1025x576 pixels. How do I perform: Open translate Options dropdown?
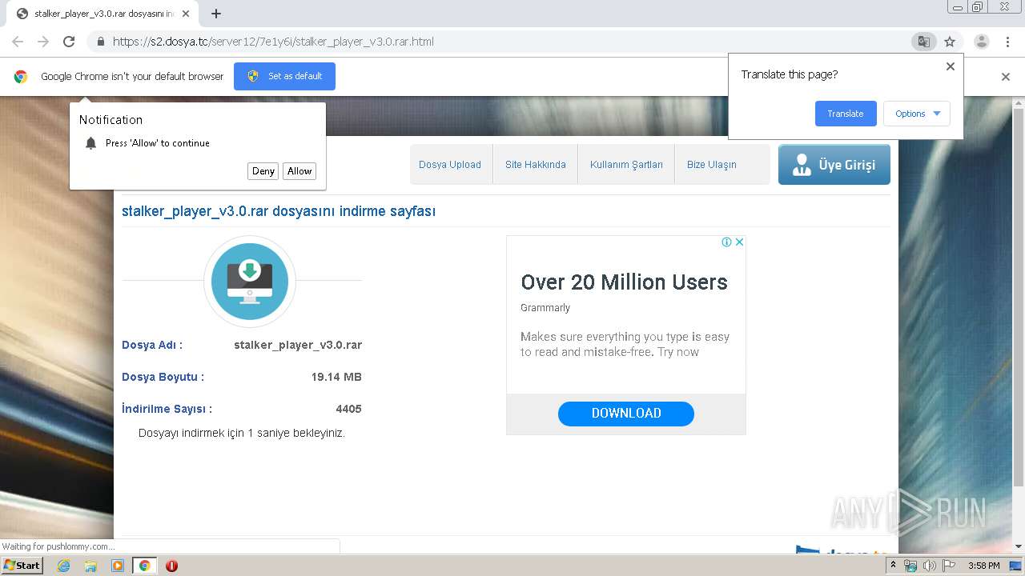(917, 114)
